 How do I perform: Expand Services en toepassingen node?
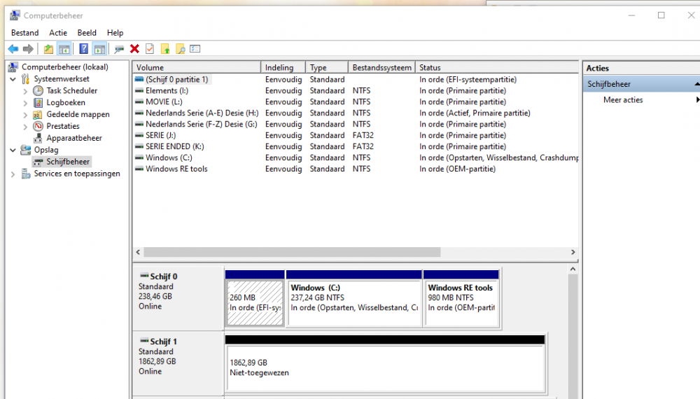click(x=13, y=174)
